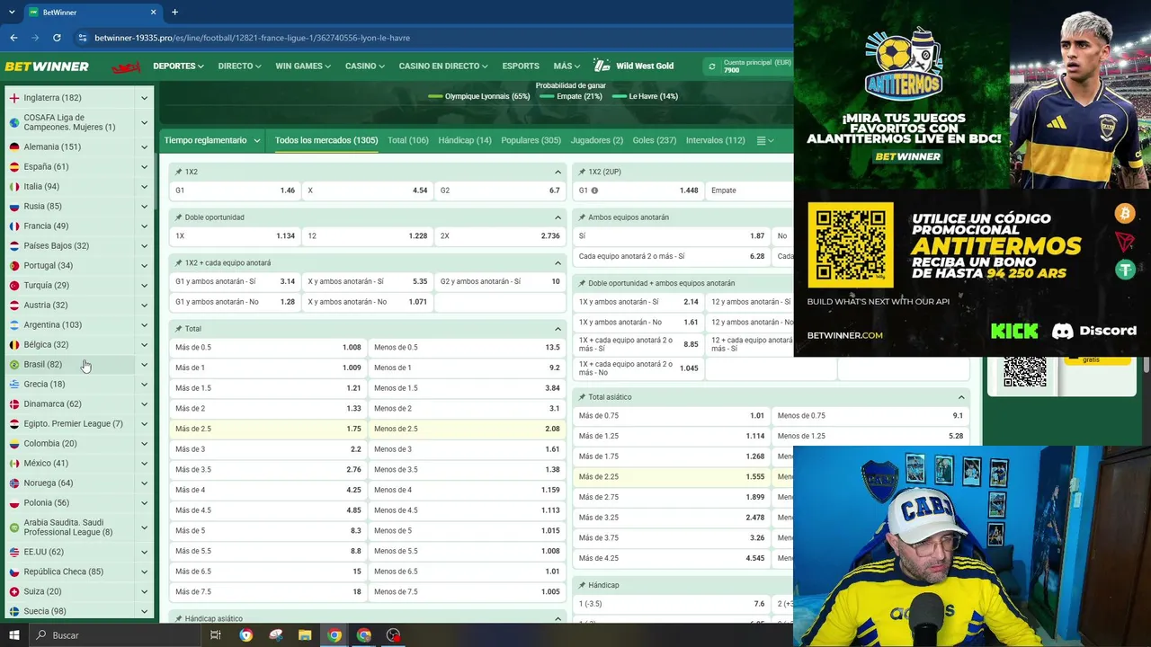Click the Discord logo in the banner
1151x647 pixels.
click(x=1094, y=331)
